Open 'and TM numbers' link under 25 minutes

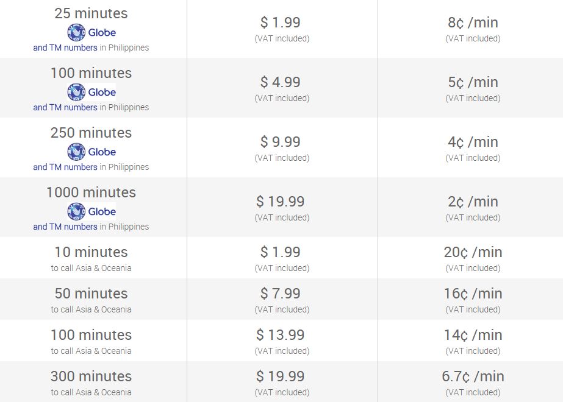click(x=65, y=48)
